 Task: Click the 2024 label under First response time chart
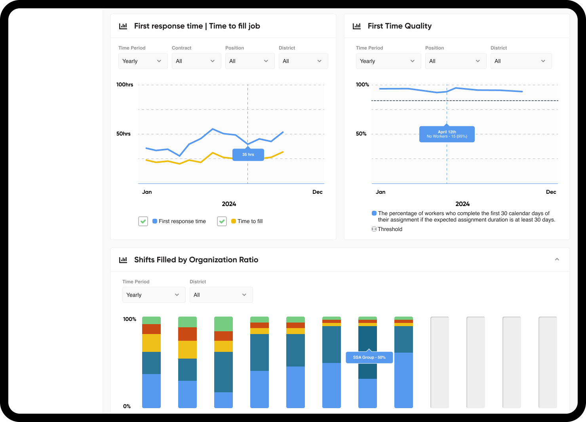tap(229, 204)
